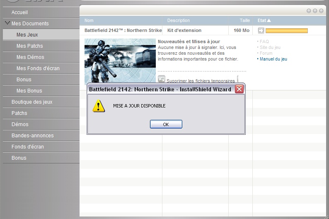
Task: Click the Supprimer les fichiers temporaires link
Action: tap(201, 81)
